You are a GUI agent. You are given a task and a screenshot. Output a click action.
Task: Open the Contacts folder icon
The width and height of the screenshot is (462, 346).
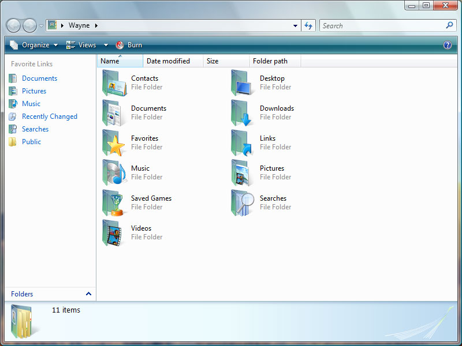(x=114, y=83)
